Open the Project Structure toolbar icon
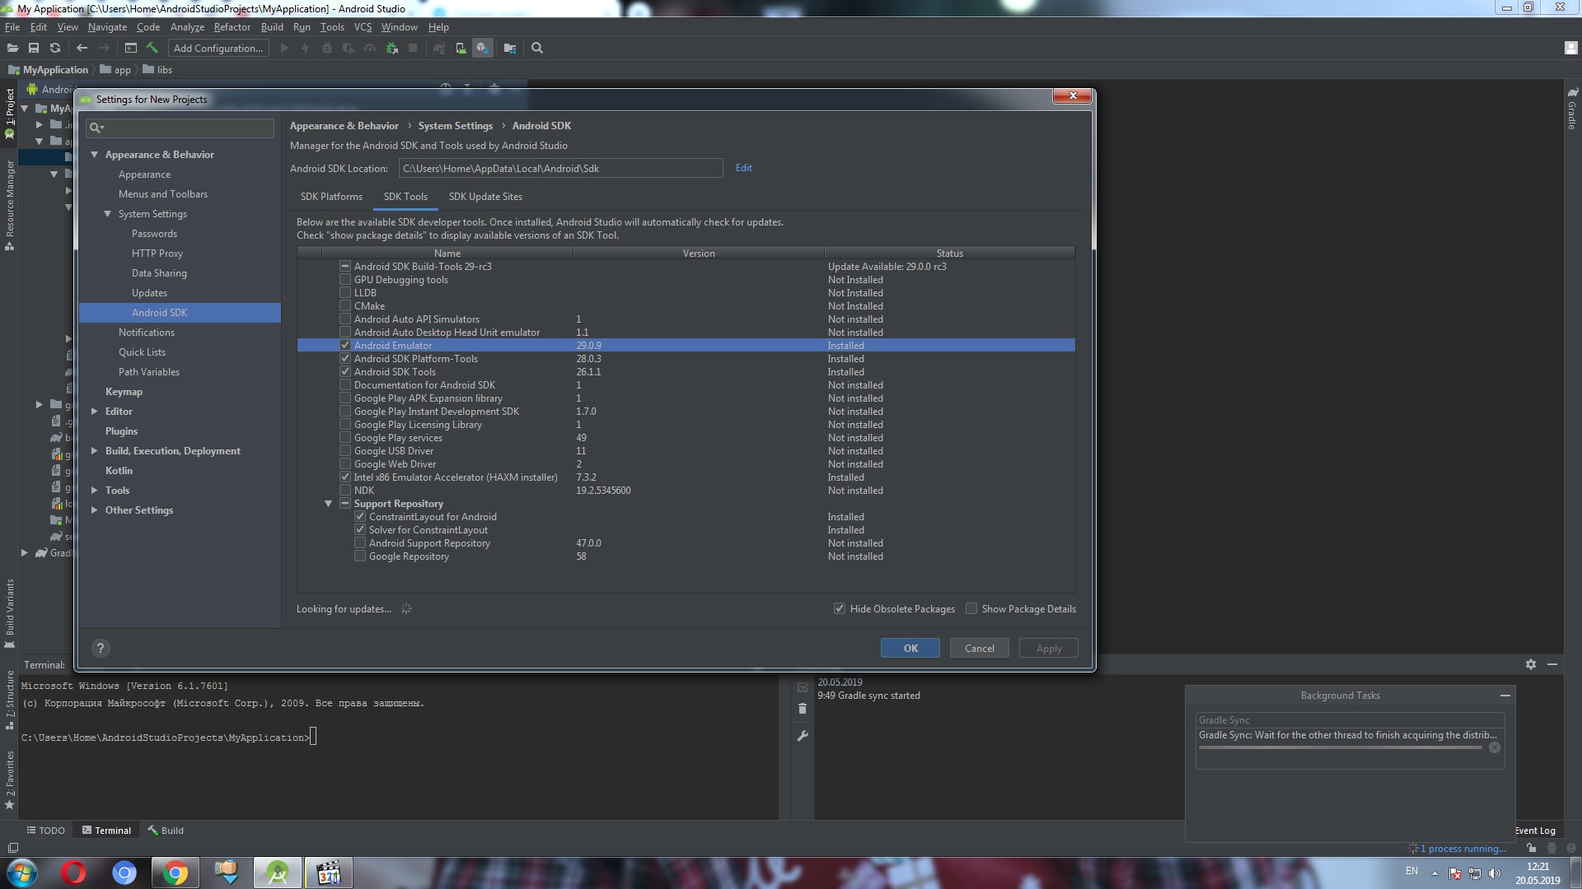The height and width of the screenshot is (889, 1582). click(x=510, y=49)
